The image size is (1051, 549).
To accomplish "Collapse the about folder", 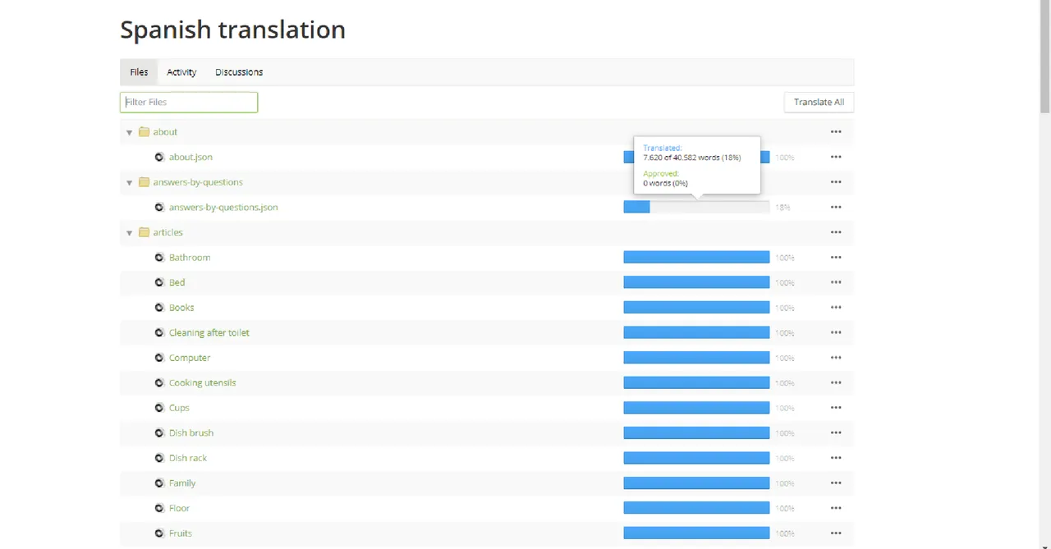I will point(129,132).
